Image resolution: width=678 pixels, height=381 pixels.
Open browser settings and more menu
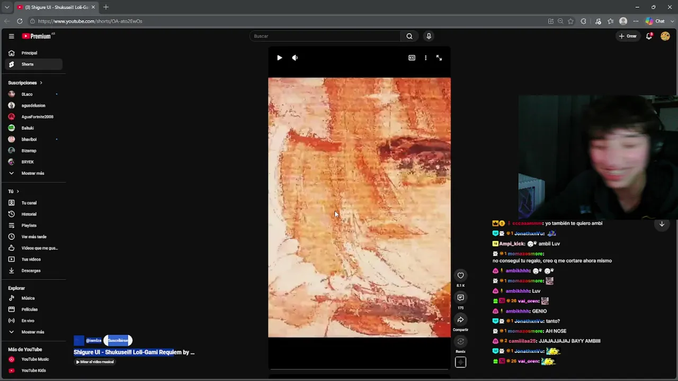tap(636, 21)
